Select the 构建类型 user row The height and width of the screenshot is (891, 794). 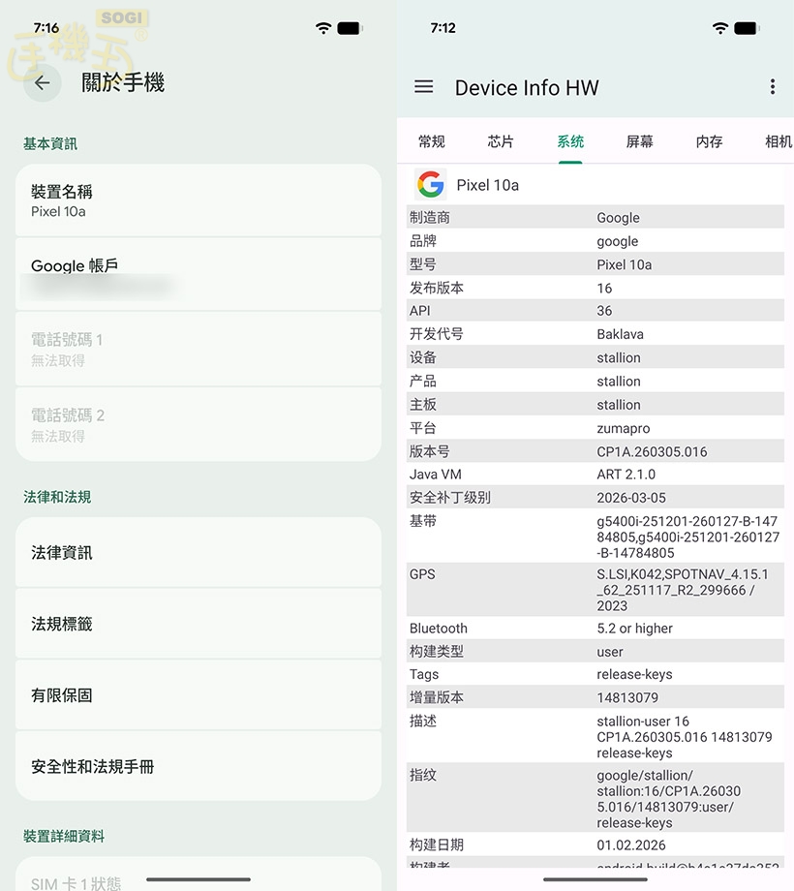(595, 651)
